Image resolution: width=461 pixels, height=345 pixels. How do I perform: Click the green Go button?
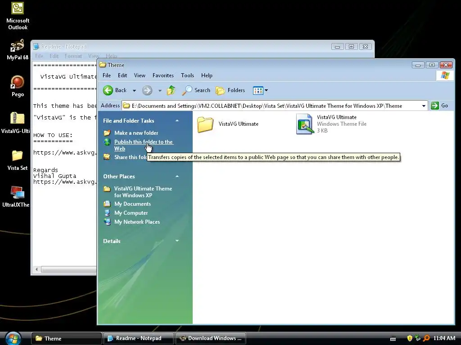[439, 106]
